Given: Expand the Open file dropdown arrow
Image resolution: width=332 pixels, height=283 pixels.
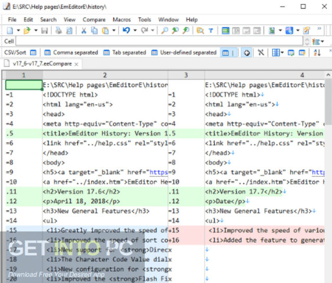Looking at the screenshot, I should pos(36,30).
